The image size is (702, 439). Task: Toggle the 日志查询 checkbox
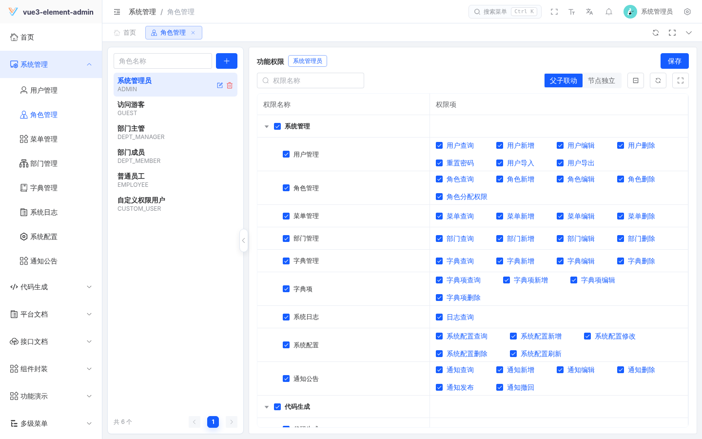click(x=439, y=317)
